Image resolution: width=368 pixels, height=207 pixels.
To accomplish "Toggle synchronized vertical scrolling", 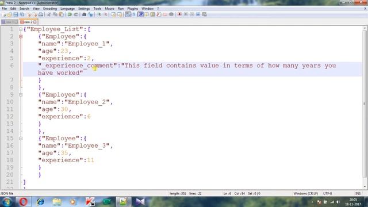I will [x=113, y=14].
